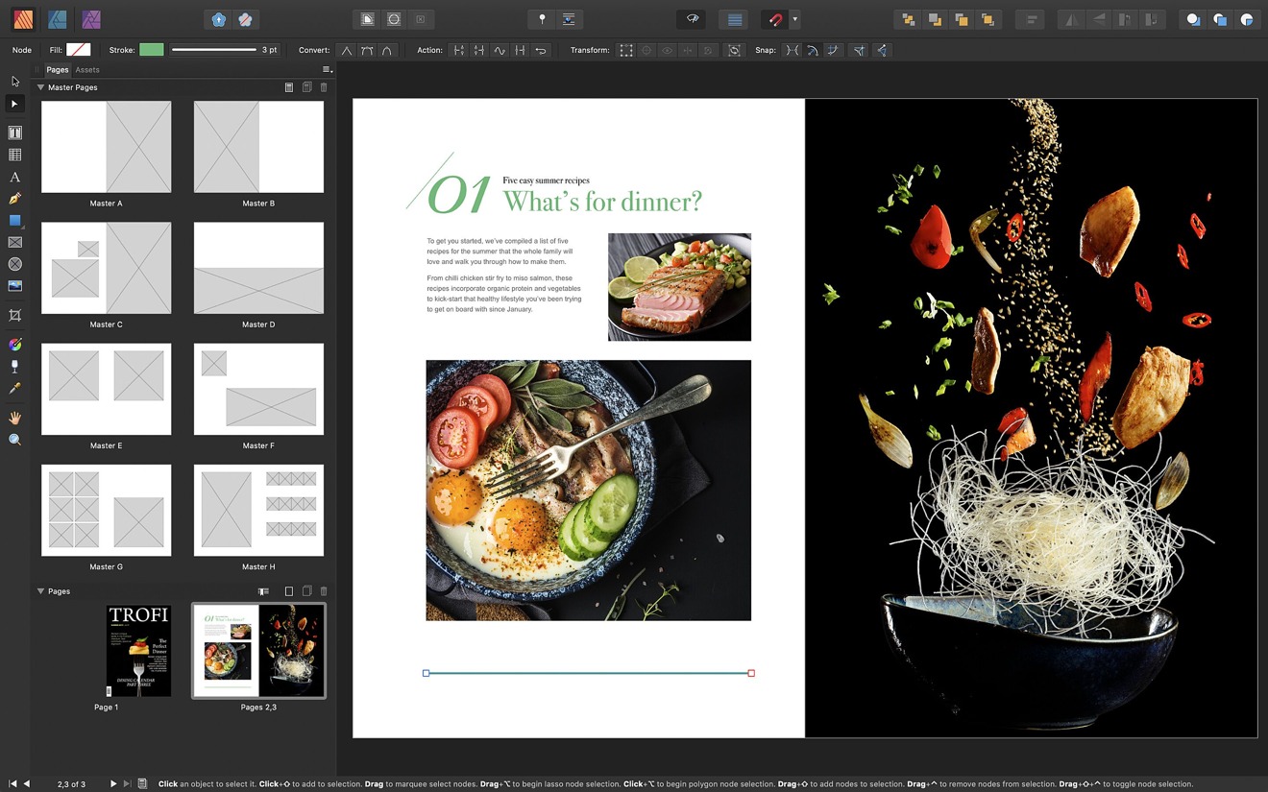Select the Vector Crop tool
Viewport: 1268px width, 792px height.
(x=14, y=314)
